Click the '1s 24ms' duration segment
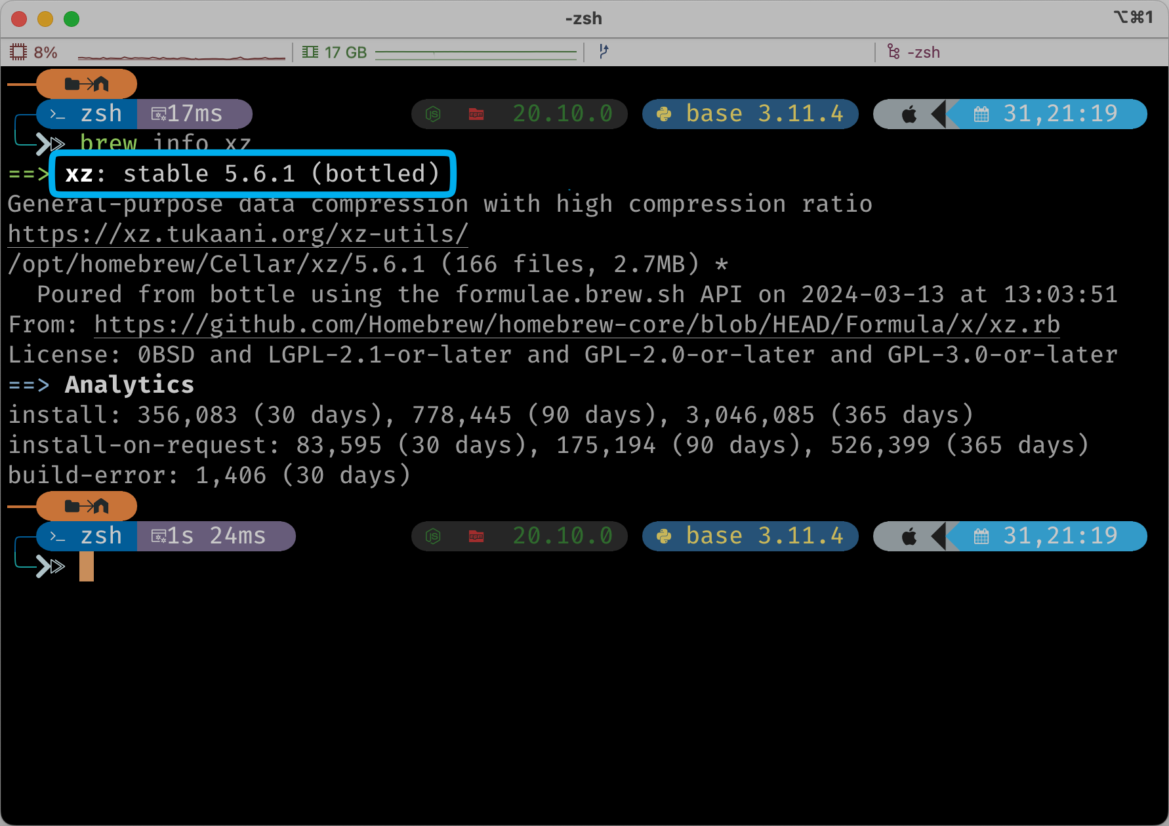The height and width of the screenshot is (826, 1169). coord(216,536)
